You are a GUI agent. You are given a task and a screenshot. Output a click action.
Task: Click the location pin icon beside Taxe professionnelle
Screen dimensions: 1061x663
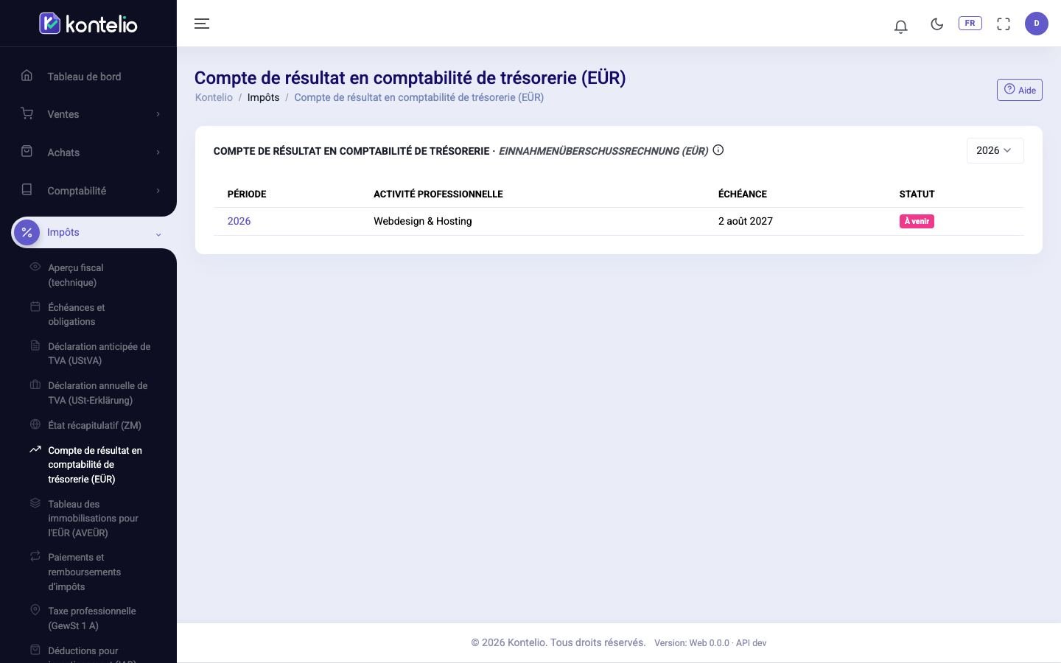pyautogui.click(x=35, y=610)
